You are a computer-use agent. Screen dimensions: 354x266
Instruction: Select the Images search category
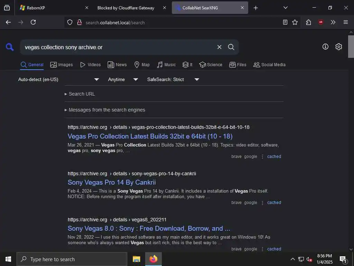tap(62, 65)
